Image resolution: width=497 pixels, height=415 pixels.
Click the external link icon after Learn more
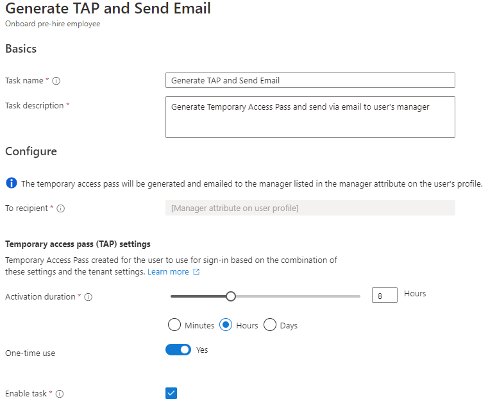tap(196, 272)
